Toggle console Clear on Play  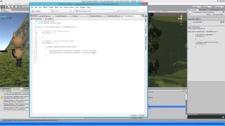pos(17,91)
